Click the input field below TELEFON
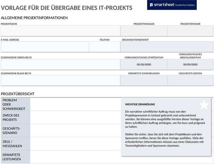The image size is (214, 164). (105, 47)
